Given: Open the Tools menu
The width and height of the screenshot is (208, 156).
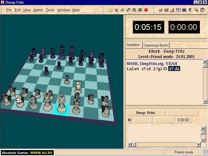Looking at the screenshot, I should 50,10.
